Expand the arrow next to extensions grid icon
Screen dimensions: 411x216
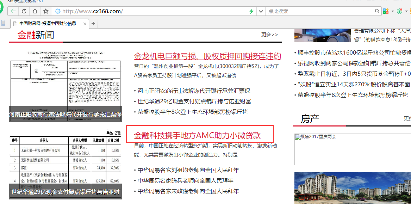point(393,11)
